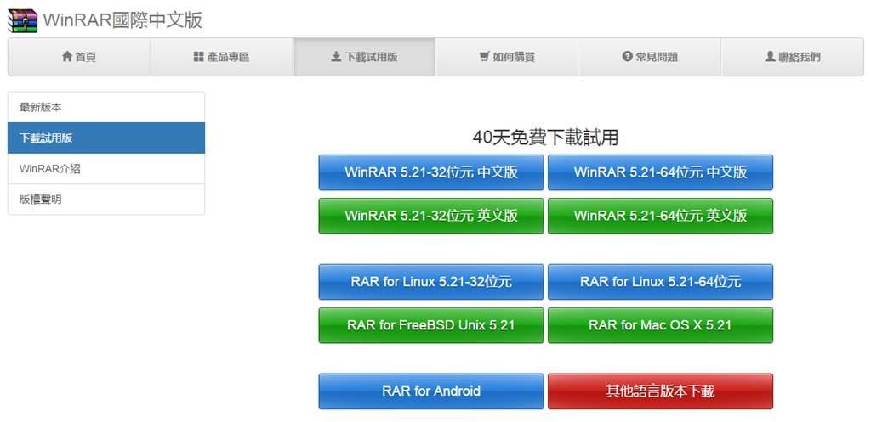The width and height of the screenshot is (871, 422).
Task: Select WinRAR介紹 in the sidebar
Action: tap(106, 169)
